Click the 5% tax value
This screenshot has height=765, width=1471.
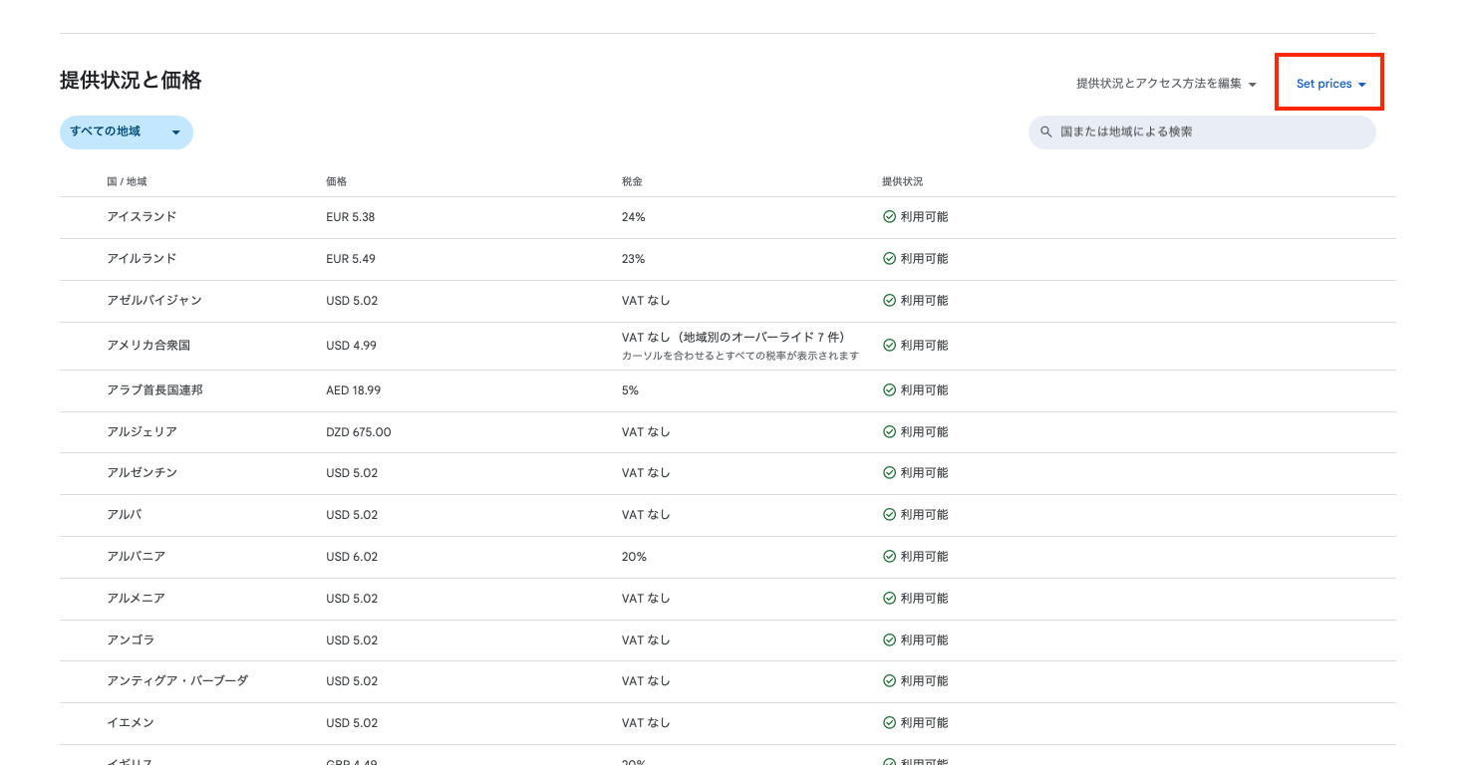[x=630, y=390]
